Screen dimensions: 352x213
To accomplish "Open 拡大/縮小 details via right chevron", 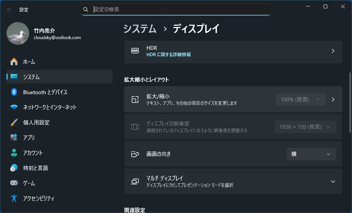I will click(333, 99).
